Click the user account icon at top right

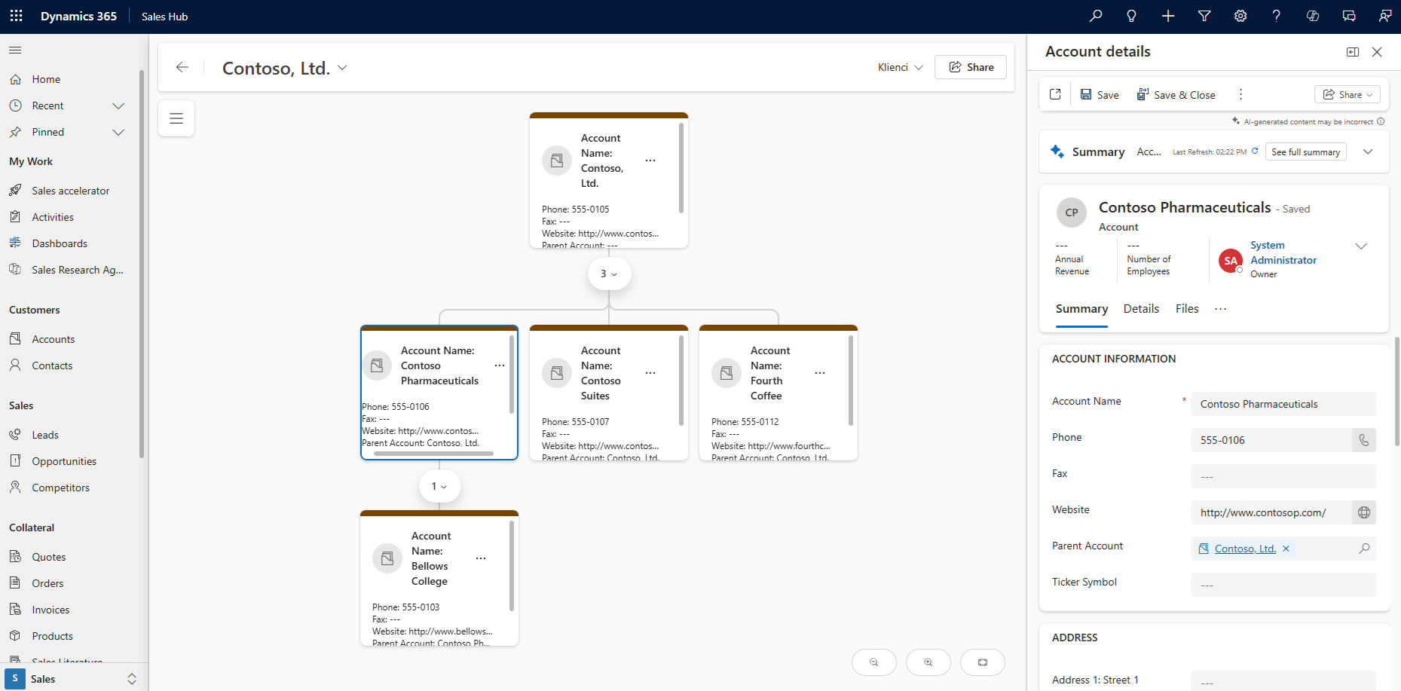point(1385,16)
